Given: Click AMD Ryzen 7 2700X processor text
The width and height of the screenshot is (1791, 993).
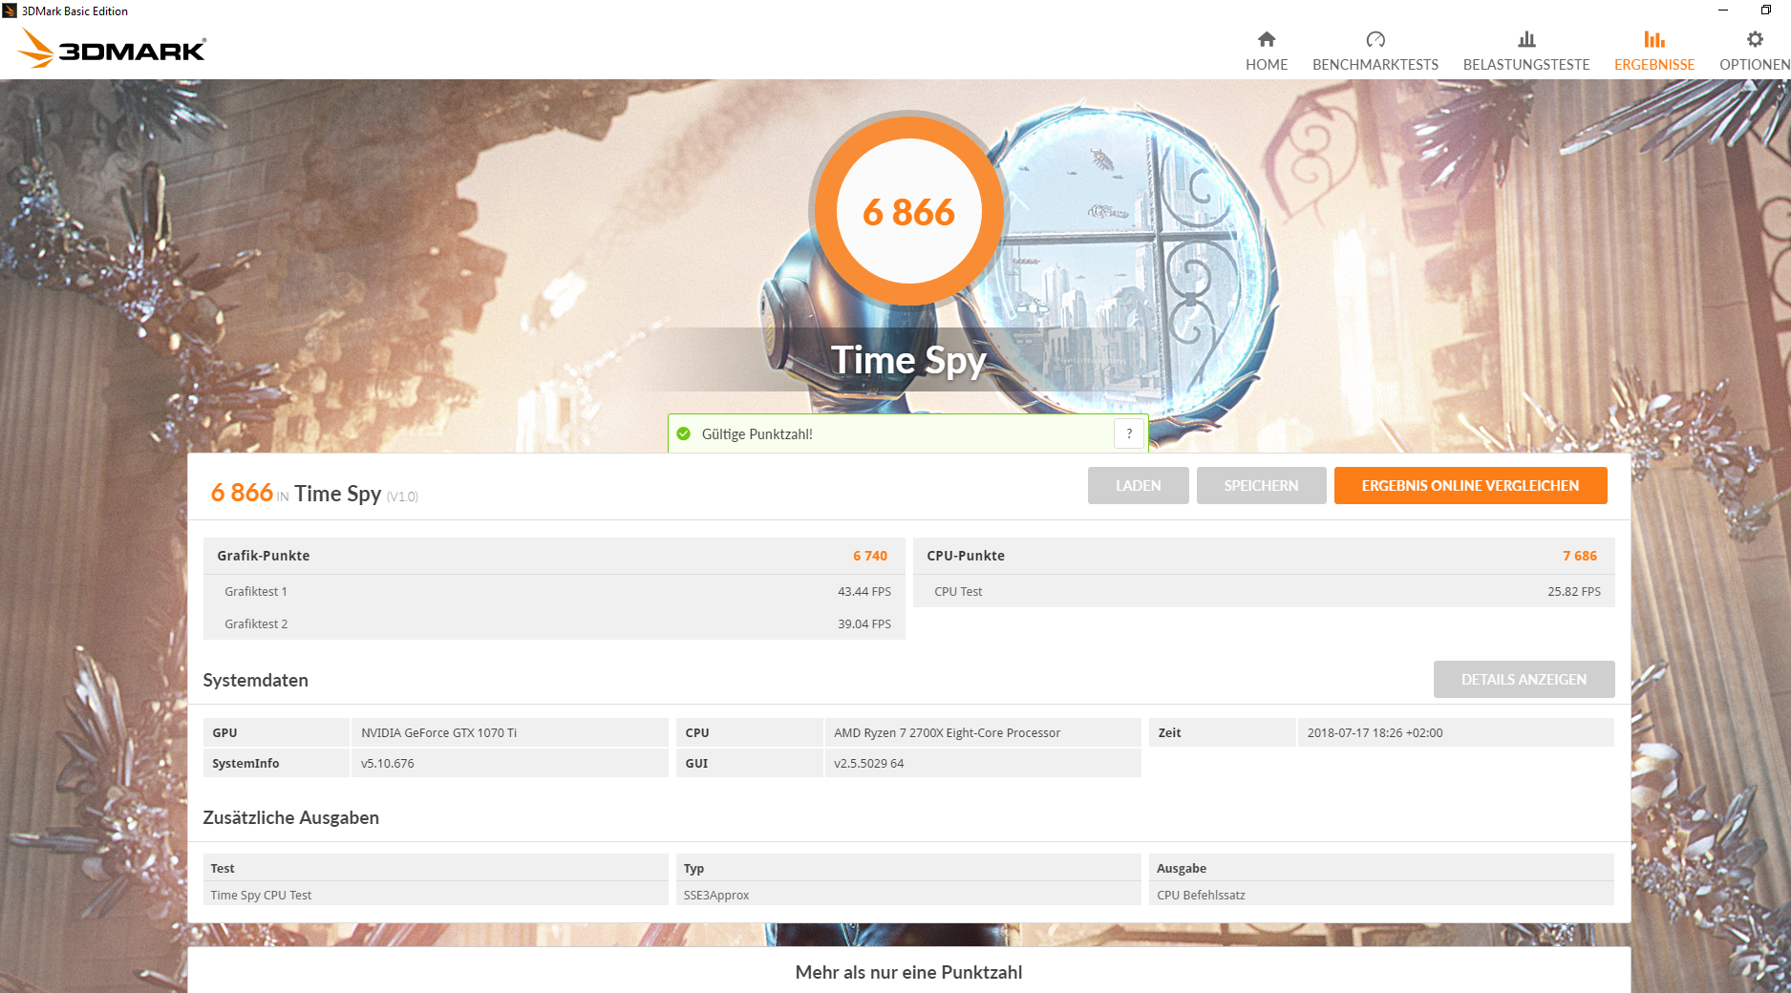Looking at the screenshot, I should click(x=947, y=733).
